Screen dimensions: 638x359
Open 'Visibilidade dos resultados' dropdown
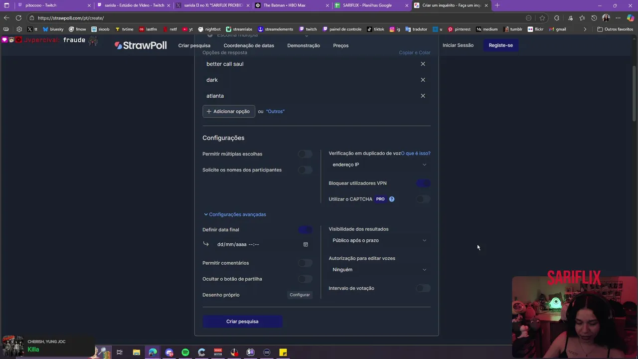click(379, 240)
